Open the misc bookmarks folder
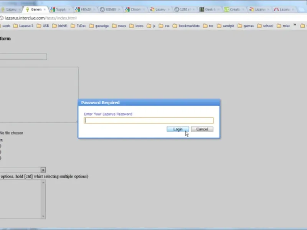The height and width of the screenshot is (230, 307). point(283,26)
